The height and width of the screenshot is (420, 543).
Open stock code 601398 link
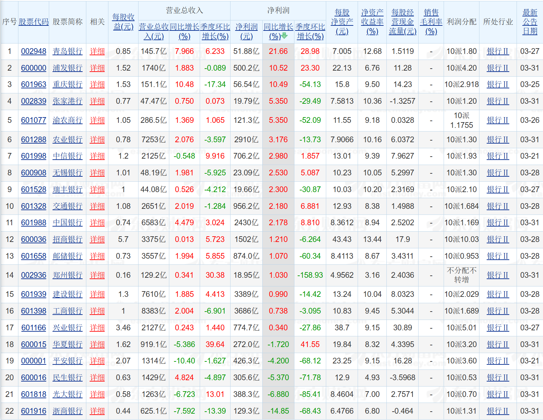(33, 311)
